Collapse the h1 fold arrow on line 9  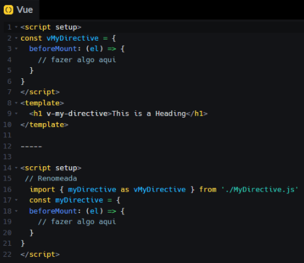(16, 113)
